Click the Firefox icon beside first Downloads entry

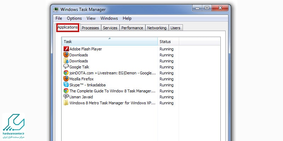click(66, 55)
